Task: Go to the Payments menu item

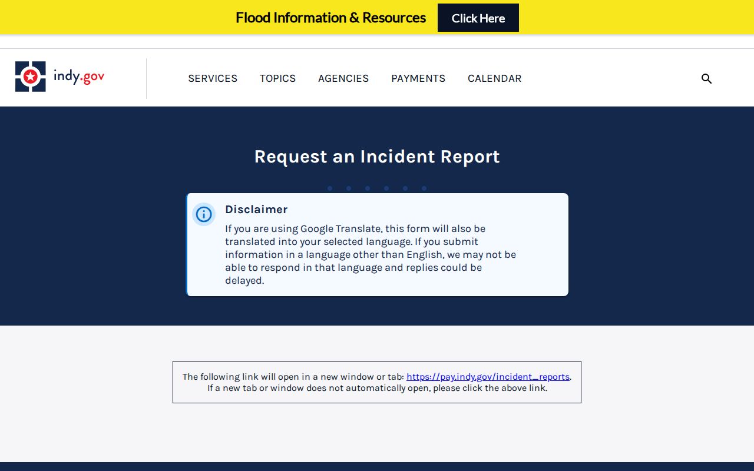Action: (418, 78)
